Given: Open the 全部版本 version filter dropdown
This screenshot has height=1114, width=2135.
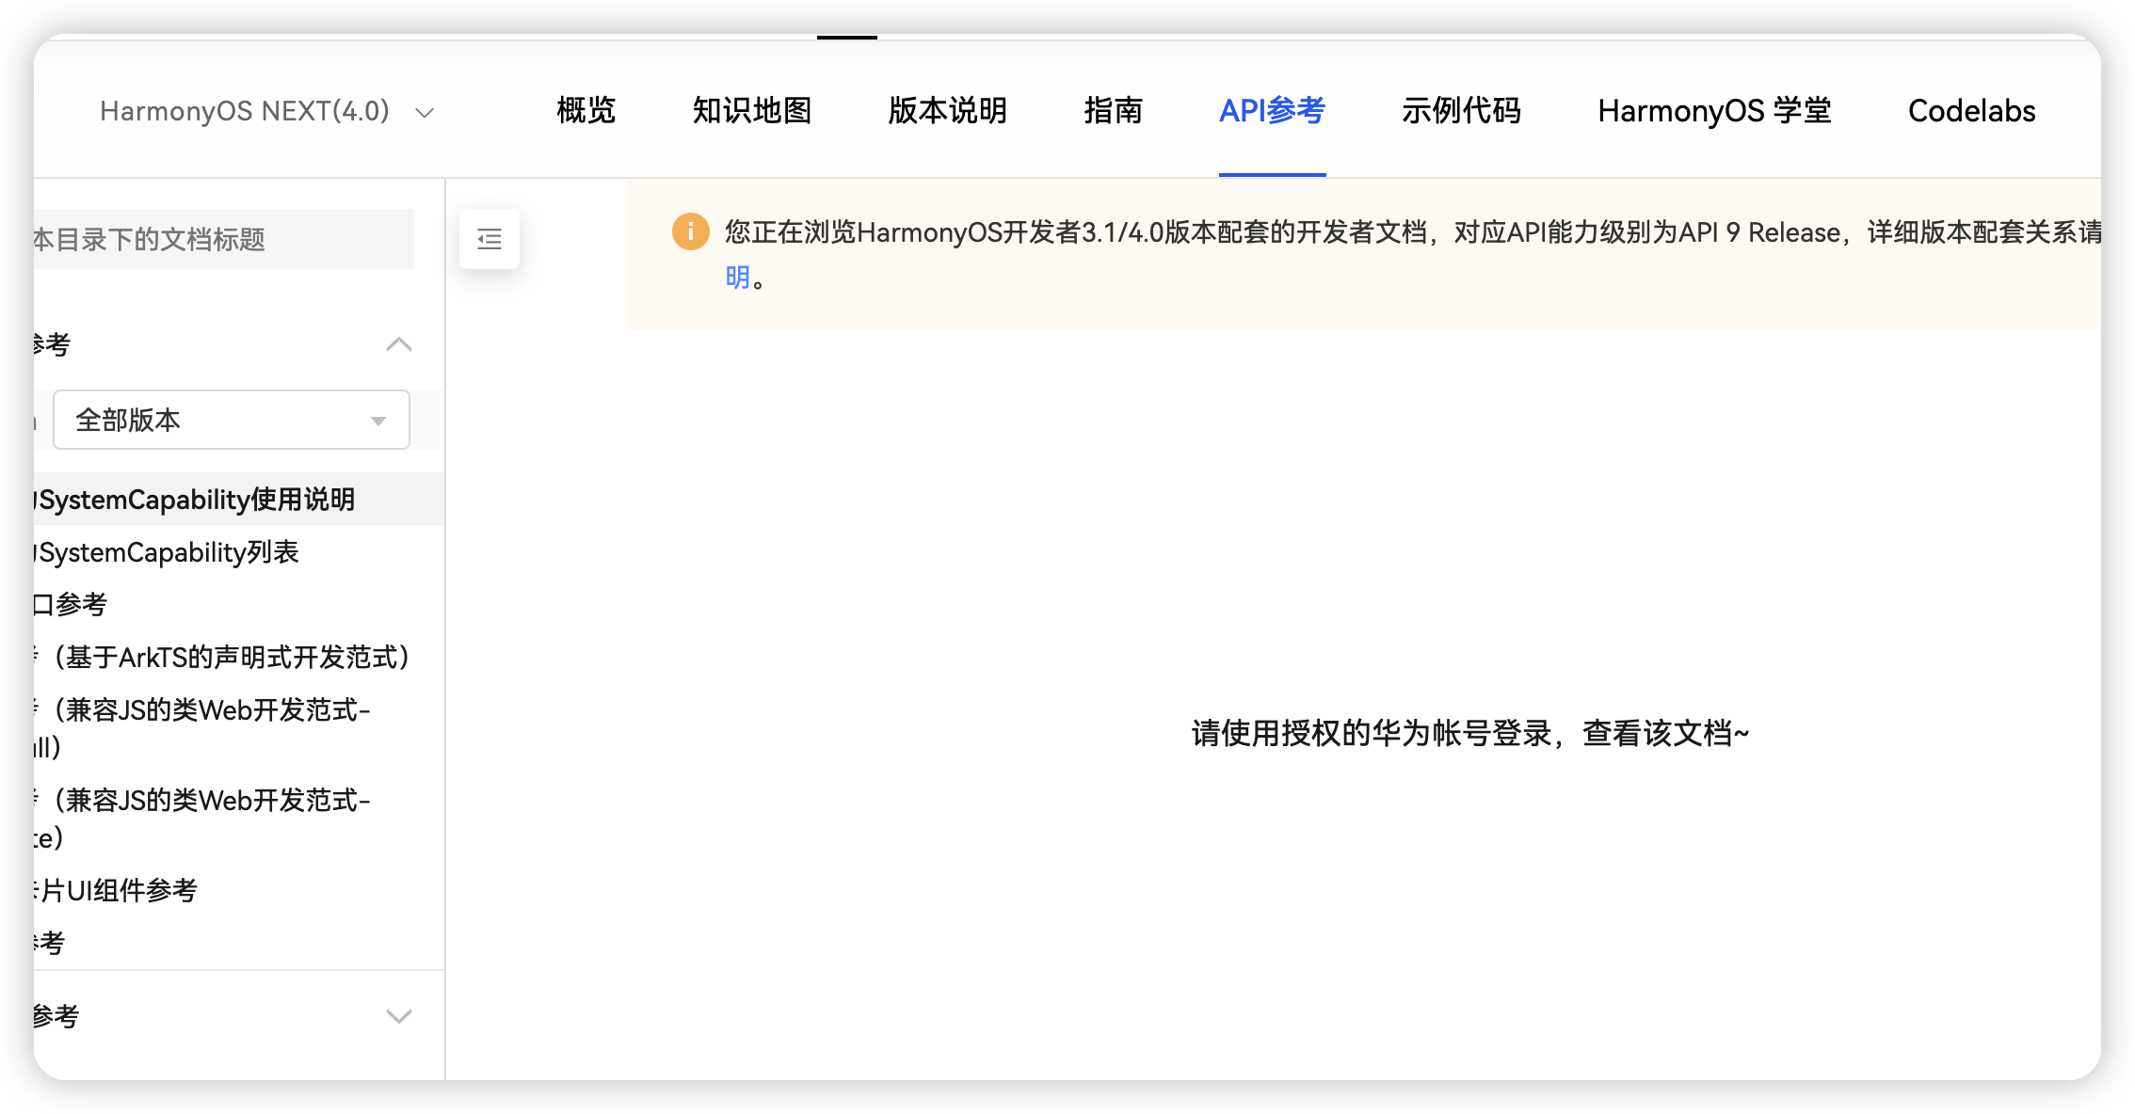Looking at the screenshot, I should [x=232, y=420].
